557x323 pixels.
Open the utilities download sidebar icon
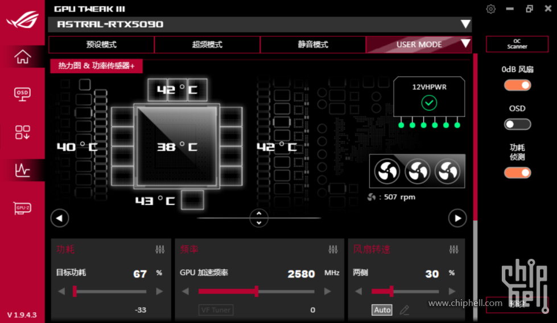coord(22,132)
